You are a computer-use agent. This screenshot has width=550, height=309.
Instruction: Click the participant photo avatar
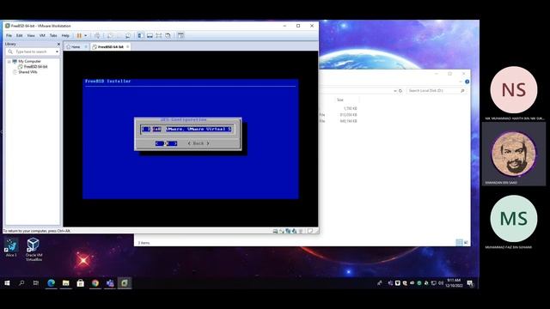pos(514,153)
